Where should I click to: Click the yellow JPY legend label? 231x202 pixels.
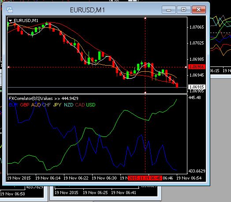[x=57, y=105]
